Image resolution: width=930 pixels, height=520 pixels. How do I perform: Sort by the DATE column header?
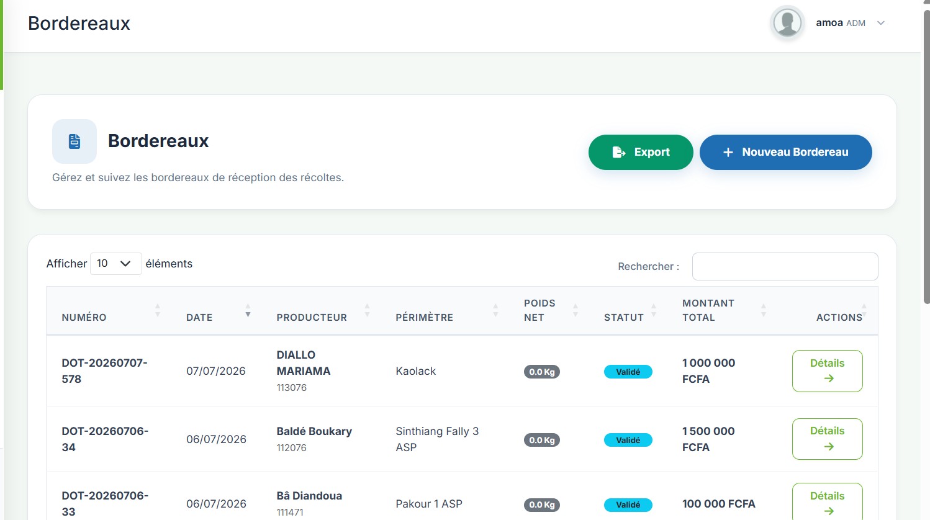click(216, 311)
